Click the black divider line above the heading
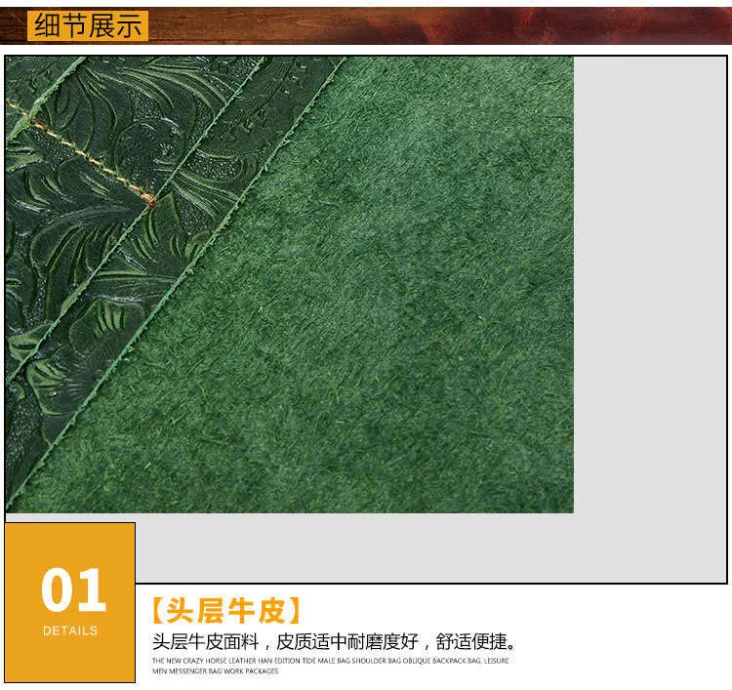This screenshot has height=690, width=732. 429,584
